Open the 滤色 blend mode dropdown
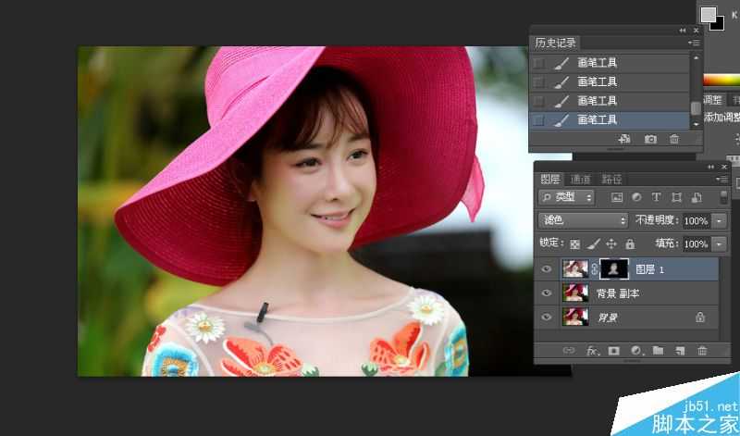Viewport: 740px width, 436px height. 584,220
